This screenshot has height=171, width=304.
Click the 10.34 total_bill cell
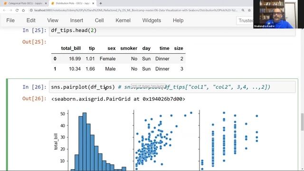[x=75, y=69]
